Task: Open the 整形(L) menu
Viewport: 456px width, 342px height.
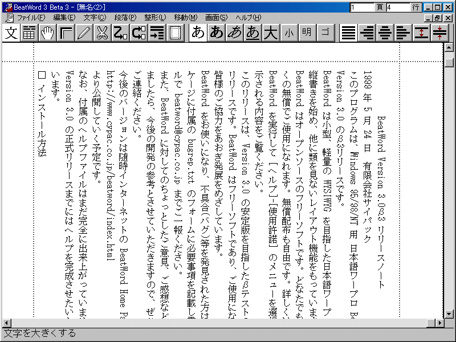Action: click(155, 18)
